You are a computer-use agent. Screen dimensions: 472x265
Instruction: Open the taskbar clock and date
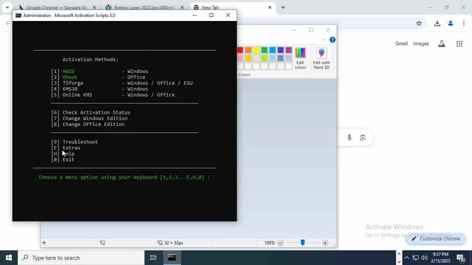(441, 258)
